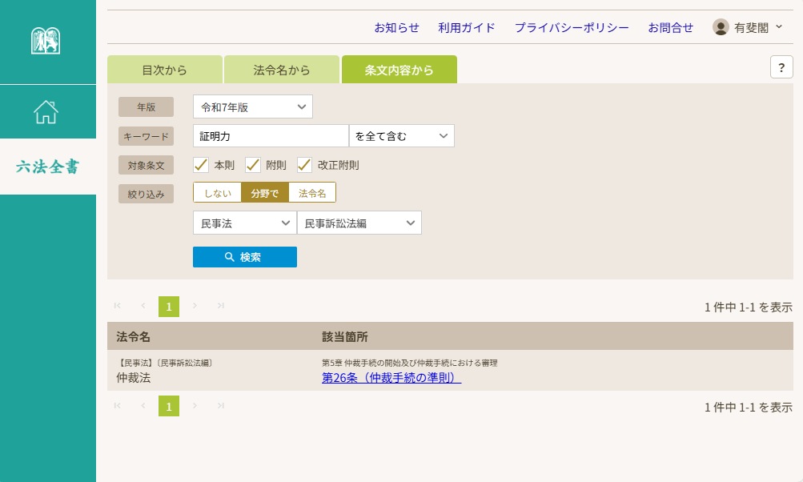Click top pagination first-page icon
803x482 pixels.
pyautogui.click(x=117, y=306)
